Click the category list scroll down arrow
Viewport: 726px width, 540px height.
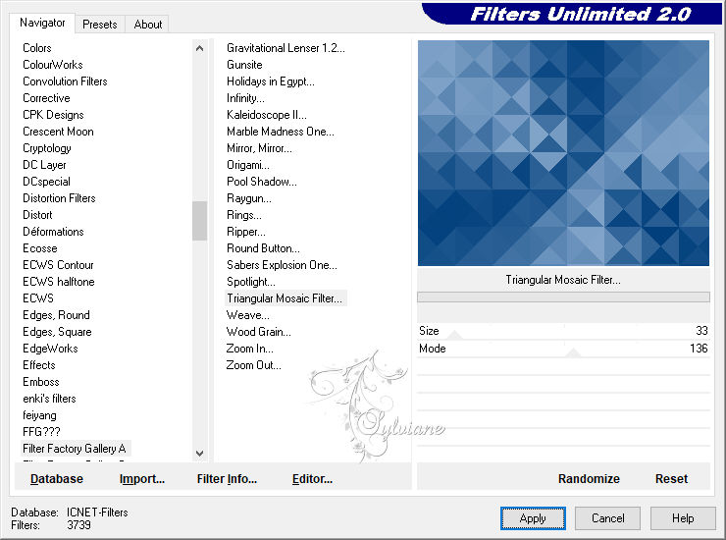pos(199,454)
